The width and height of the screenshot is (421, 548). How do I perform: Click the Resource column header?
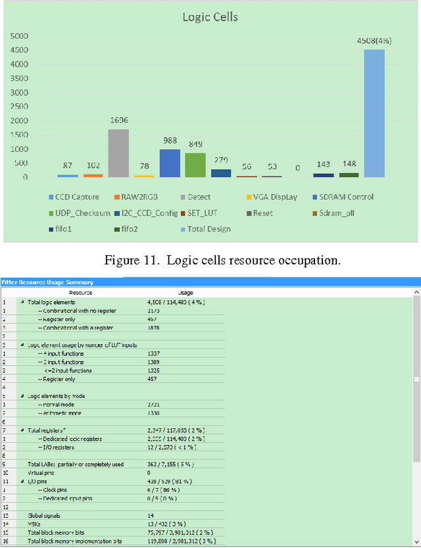pyautogui.click(x=81, y=292)
